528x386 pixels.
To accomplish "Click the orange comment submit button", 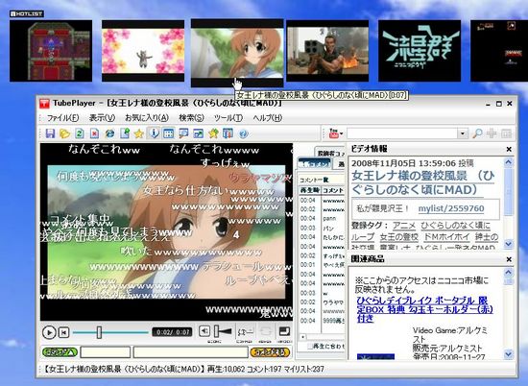I will click(x=270, y=352).
